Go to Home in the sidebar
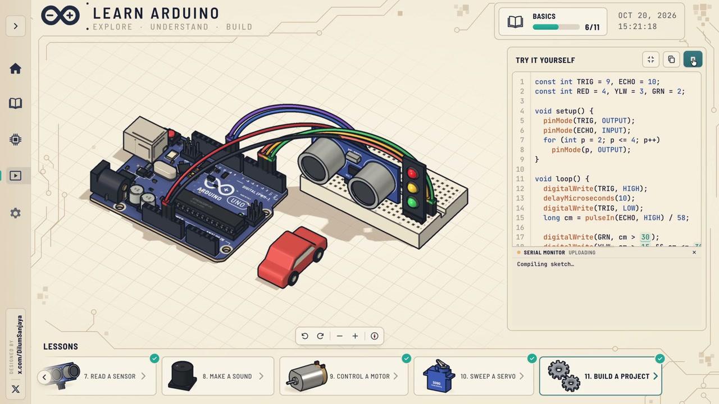Image resolution: width=719 pixels, height=404 pixels. pos(15,68)
